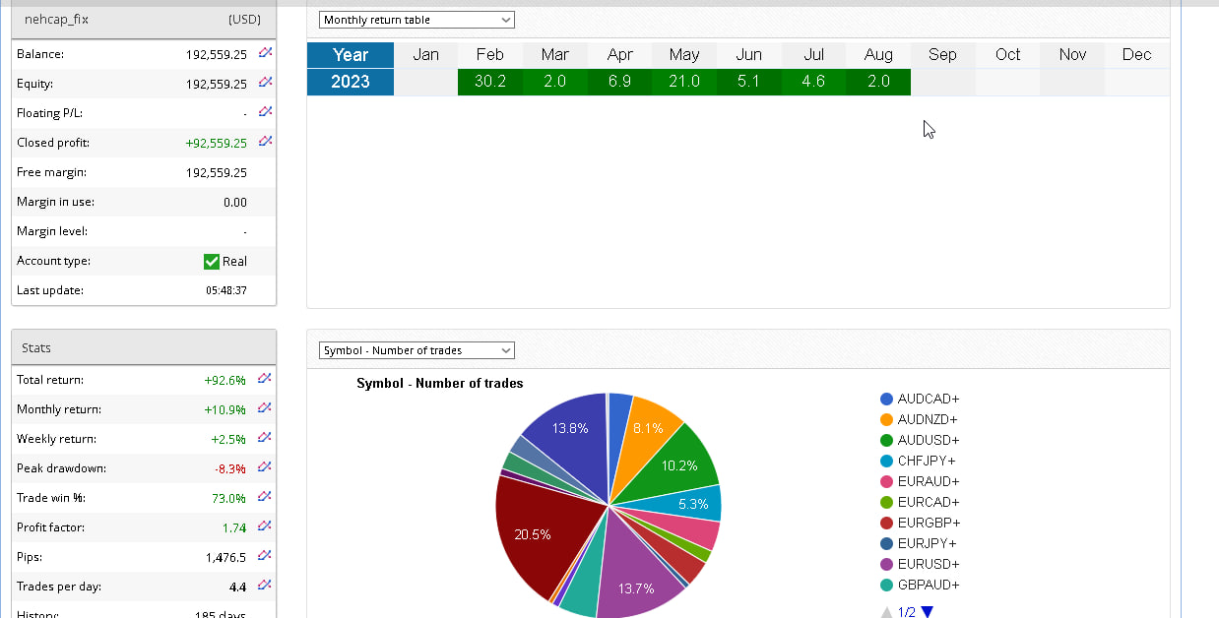Click the Stats panel header
This screenshot has height=618, width=1219.
tap(144, 347)
